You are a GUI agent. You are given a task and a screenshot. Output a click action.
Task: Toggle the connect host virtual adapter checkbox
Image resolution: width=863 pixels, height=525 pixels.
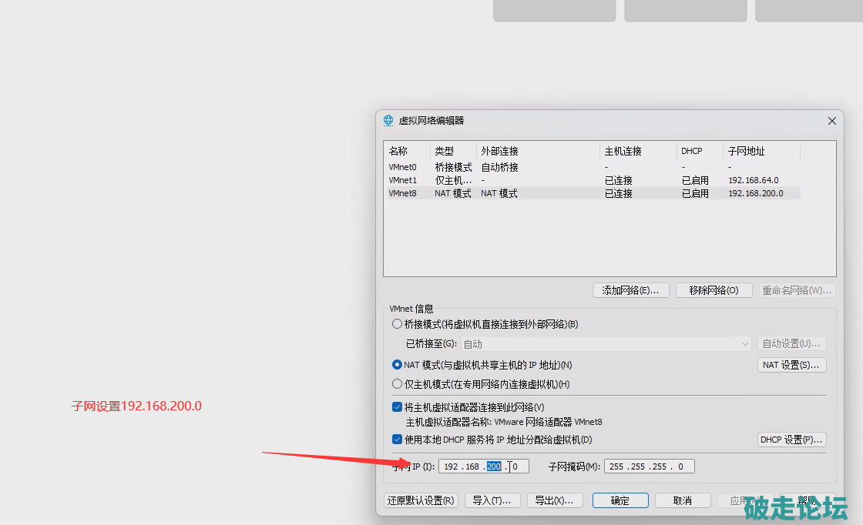click(398, 407)
